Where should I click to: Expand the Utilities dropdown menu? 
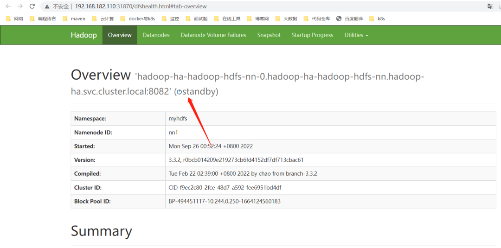356,35
